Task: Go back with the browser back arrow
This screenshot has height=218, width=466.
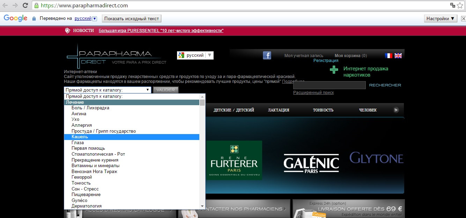Action: (x=5, y=6)
